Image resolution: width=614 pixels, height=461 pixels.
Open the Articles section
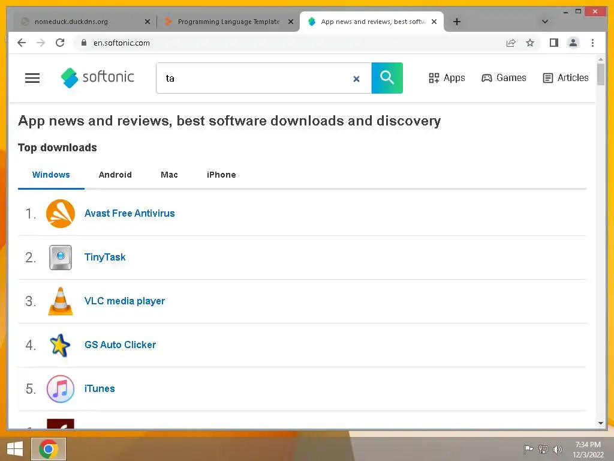566,77
